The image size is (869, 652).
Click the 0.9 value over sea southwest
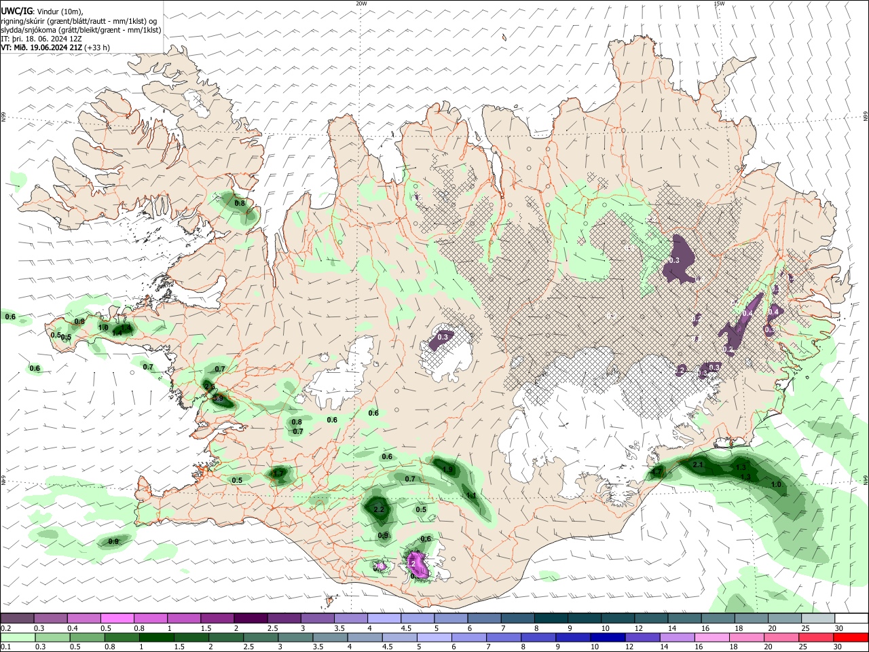coord(113,541)
